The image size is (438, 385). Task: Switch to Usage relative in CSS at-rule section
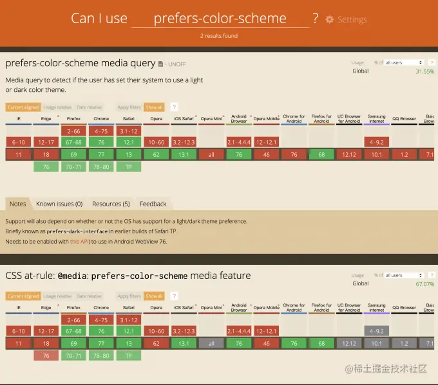(x=57, y=296)
